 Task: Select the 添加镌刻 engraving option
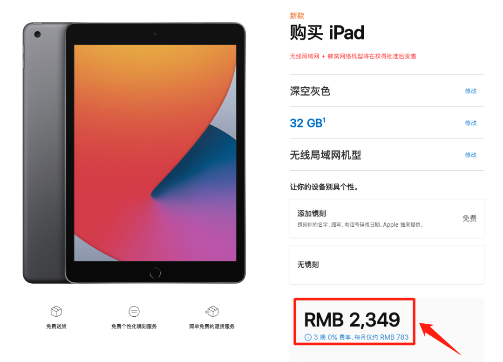(x=387, y=218)
